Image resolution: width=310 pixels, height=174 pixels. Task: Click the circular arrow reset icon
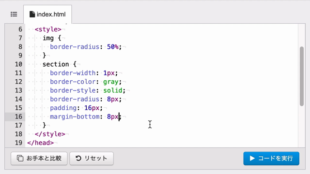coord(78,158)
